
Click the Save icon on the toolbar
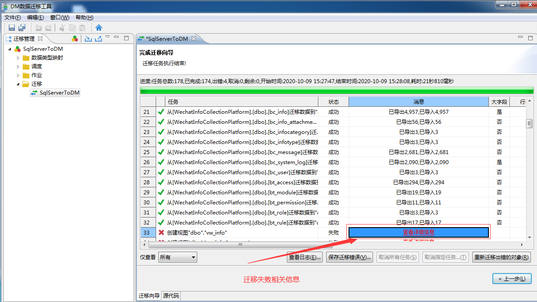pyautogui.click(x=12, y=28)
